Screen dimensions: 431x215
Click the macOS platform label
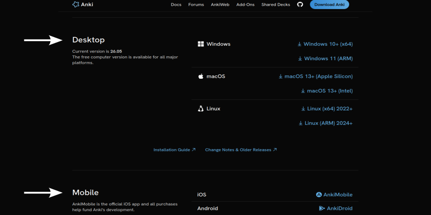[x=216, y=76]
